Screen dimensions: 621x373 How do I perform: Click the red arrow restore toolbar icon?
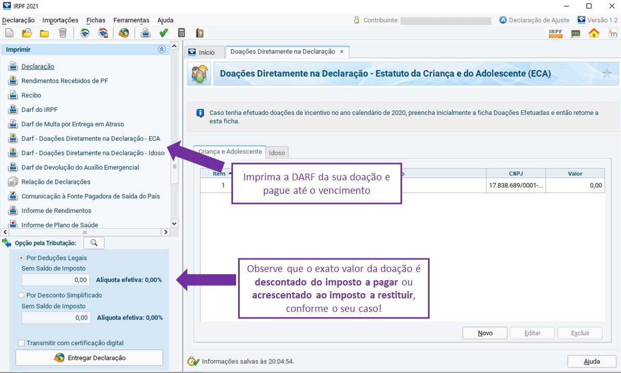103,33
